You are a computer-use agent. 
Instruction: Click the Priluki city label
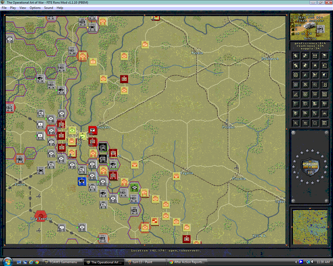click(x=228, y=127)
